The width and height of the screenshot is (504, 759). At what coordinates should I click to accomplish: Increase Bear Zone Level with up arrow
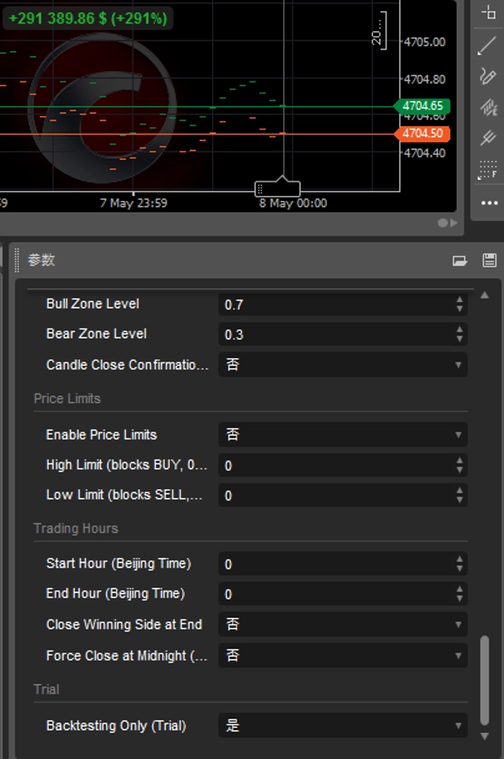(459, 330)
